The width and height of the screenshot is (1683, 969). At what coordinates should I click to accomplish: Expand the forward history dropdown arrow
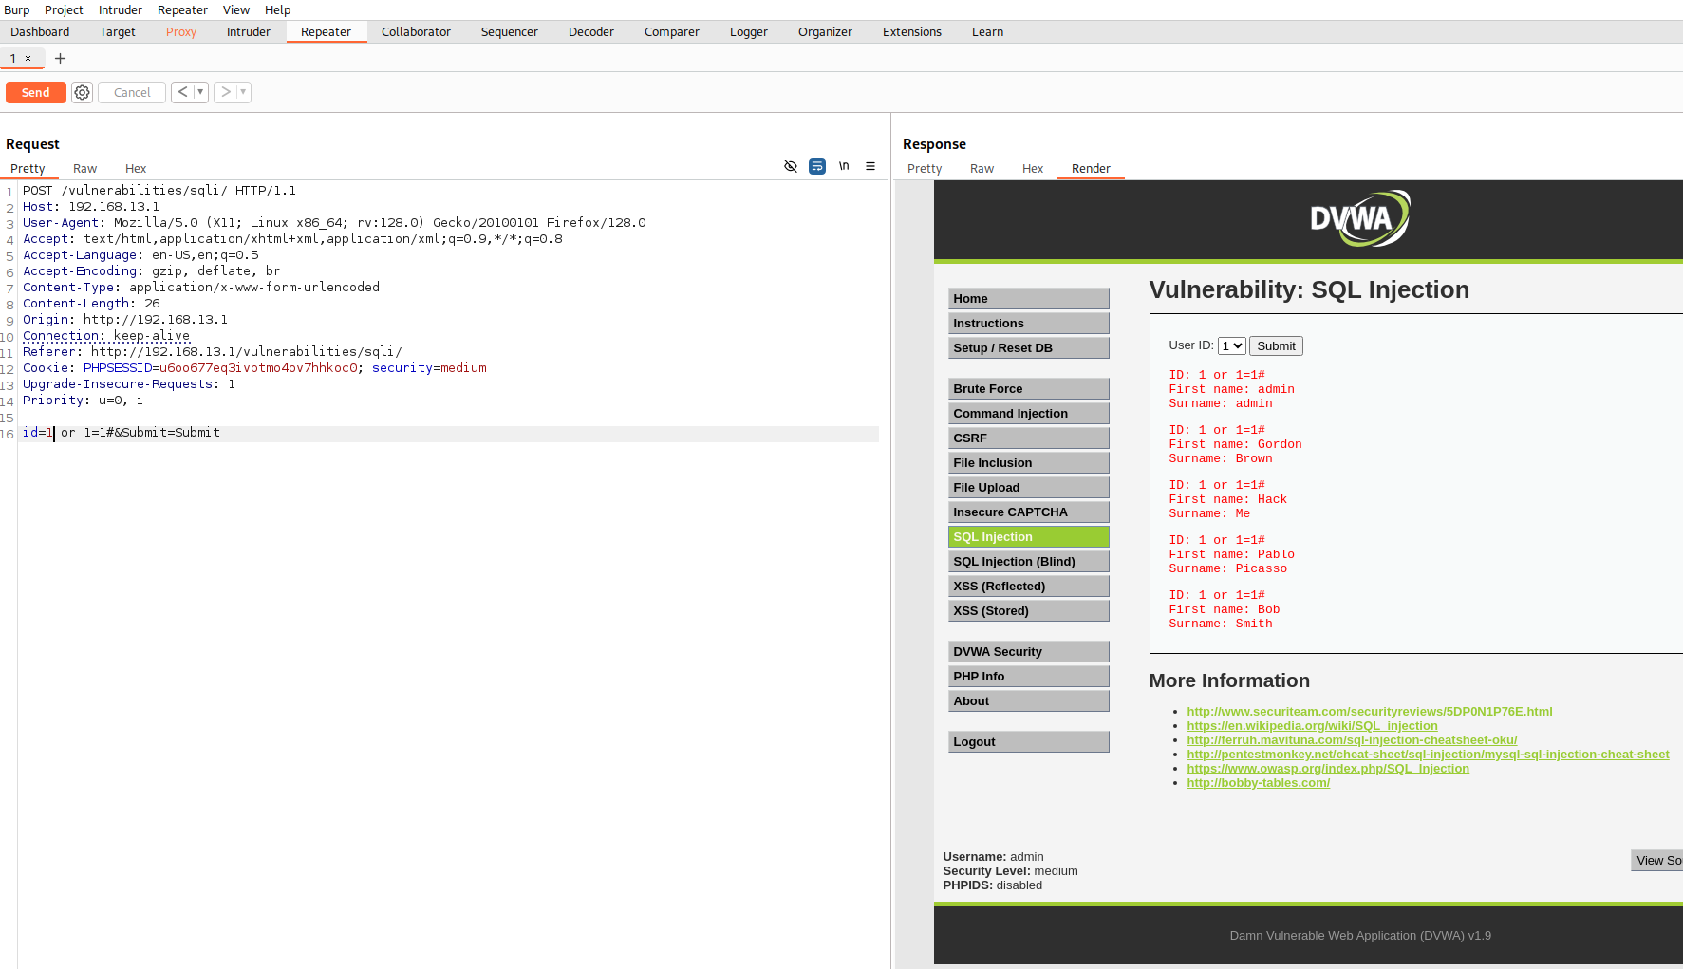(x=243, y=93)
